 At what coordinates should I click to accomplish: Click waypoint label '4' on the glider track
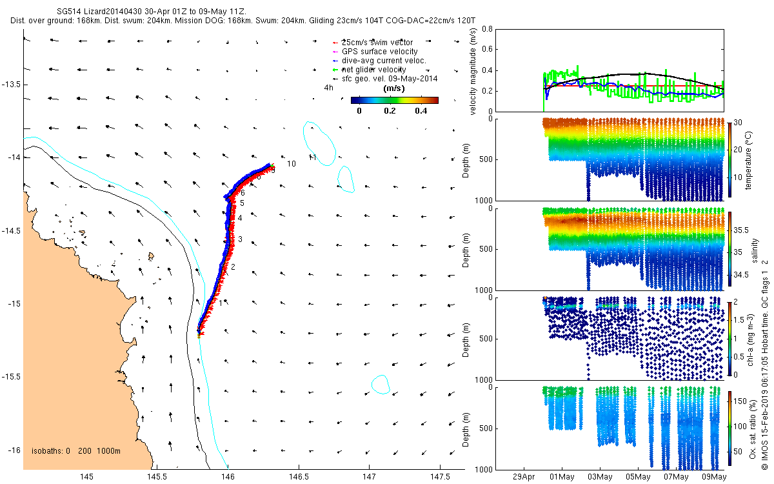pyautogui.click(x=239, y=218)
